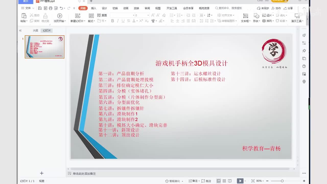Click the Format Painter brush icon
Screen dimensions: 327x184
coord(45,16)
